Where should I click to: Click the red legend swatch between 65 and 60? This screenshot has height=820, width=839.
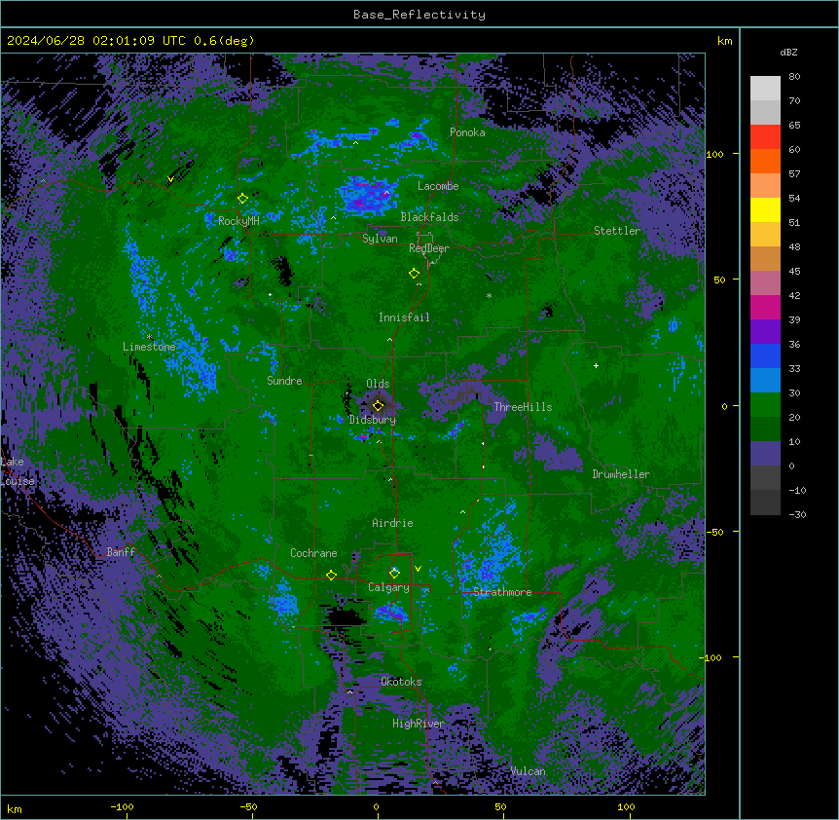[765, 137]
